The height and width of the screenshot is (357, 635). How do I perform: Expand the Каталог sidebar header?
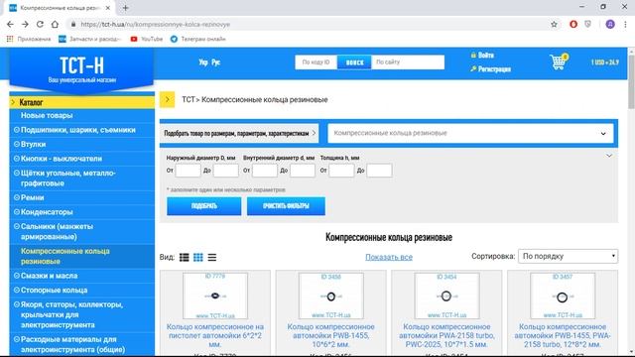(81, 102)
